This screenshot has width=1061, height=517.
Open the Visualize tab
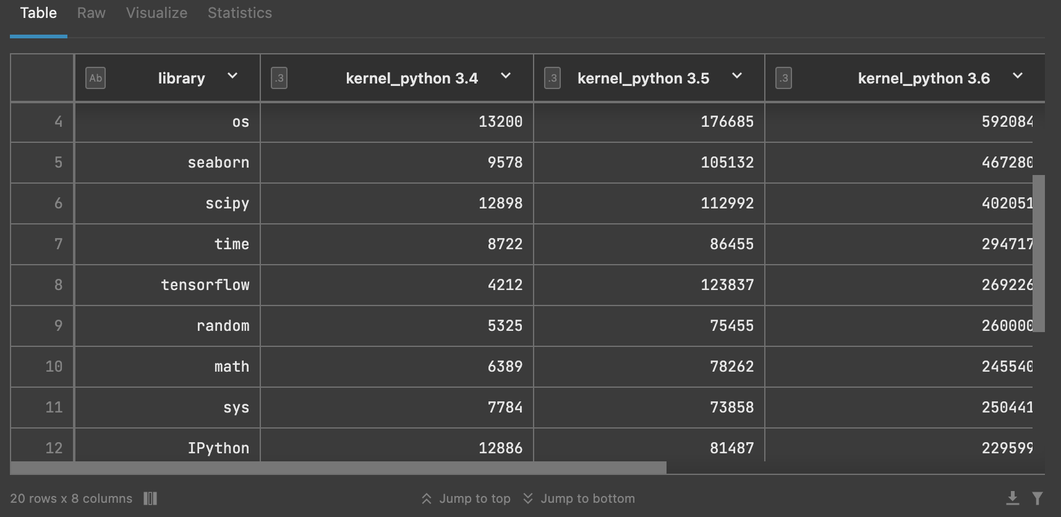(156, 13)
